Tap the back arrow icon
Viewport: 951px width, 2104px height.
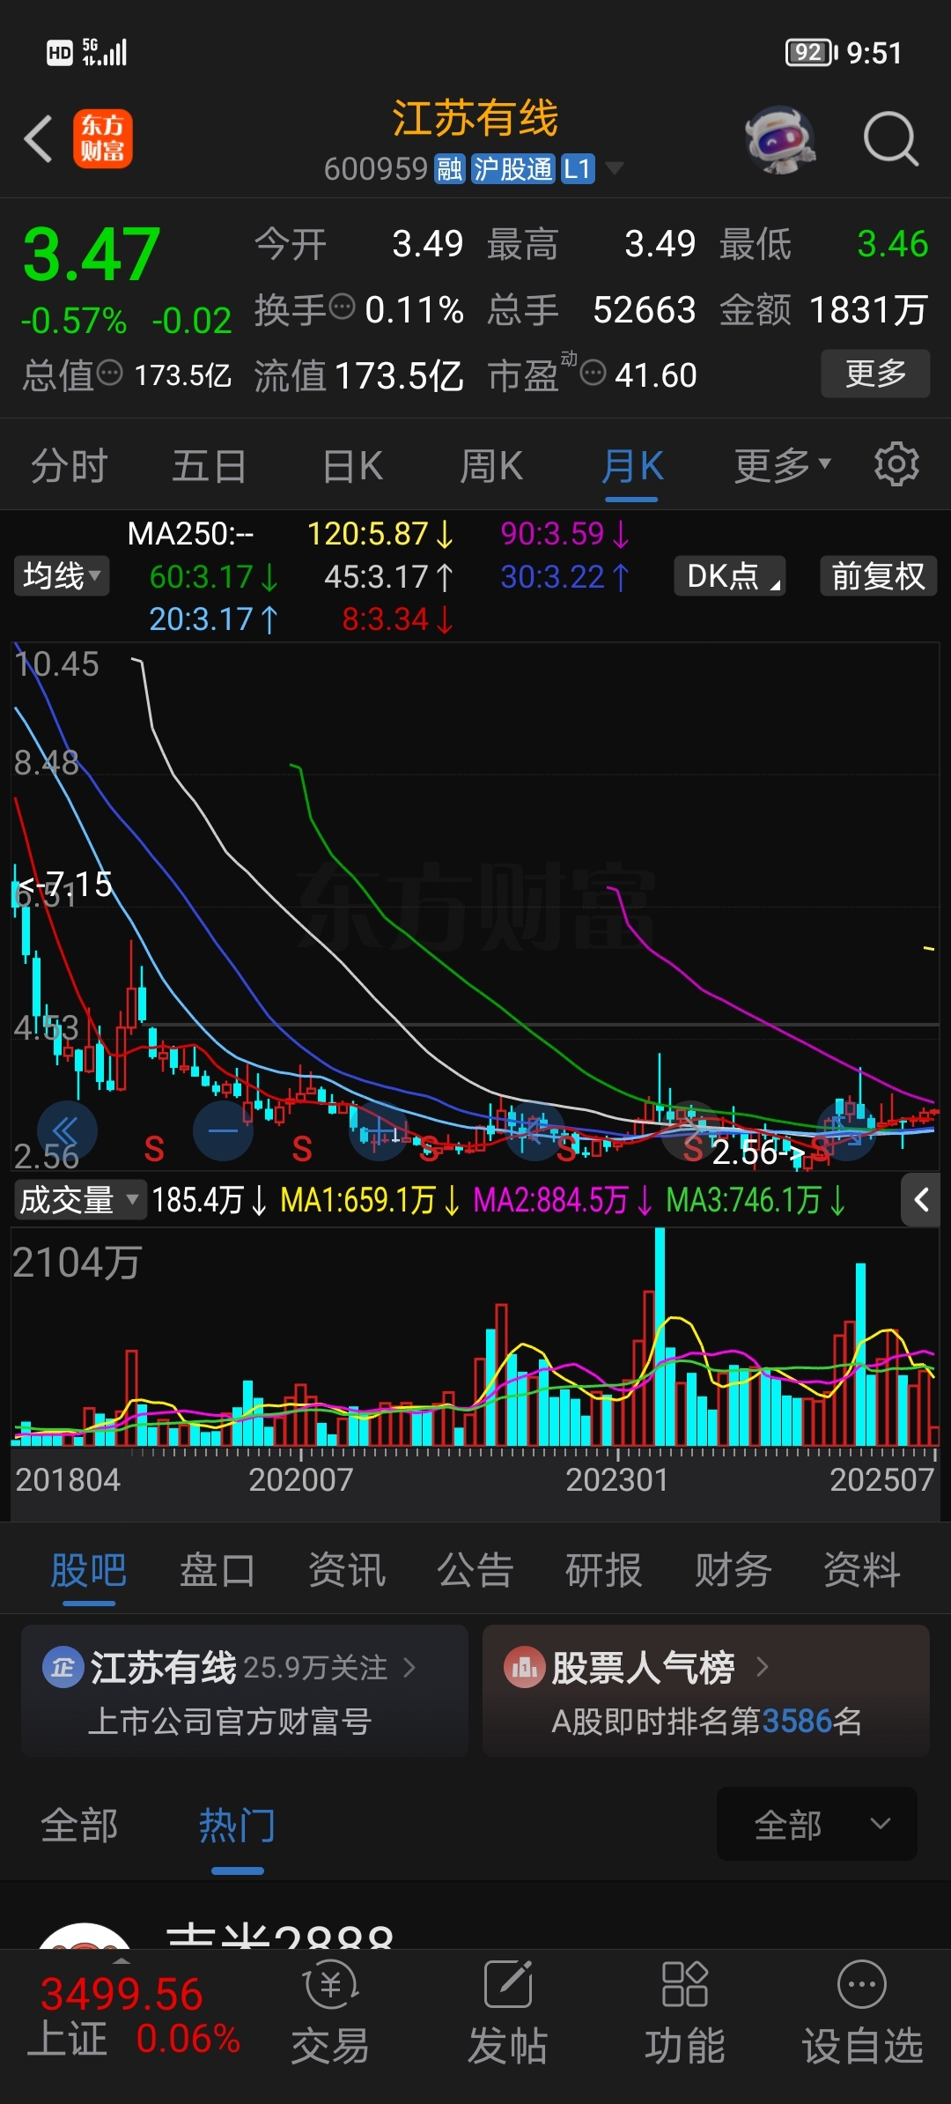(39, 138)
